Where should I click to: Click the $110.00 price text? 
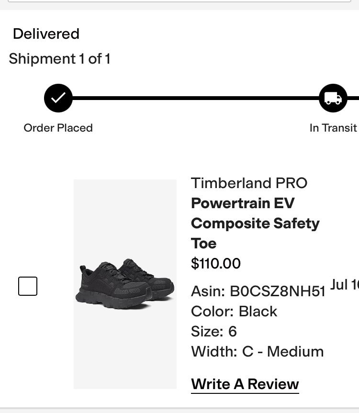click(216, 263)
